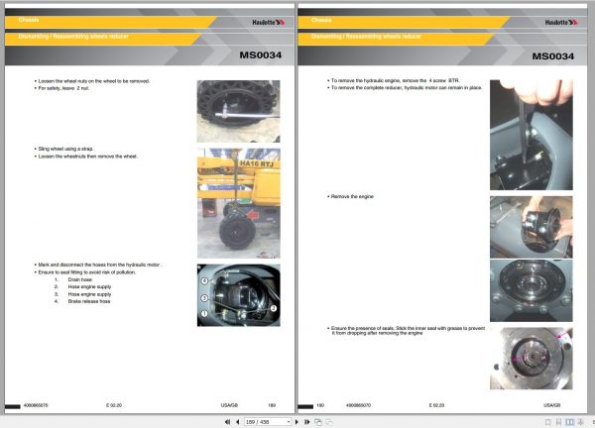Click the Haulotte logo on left page

pos(269,23)
